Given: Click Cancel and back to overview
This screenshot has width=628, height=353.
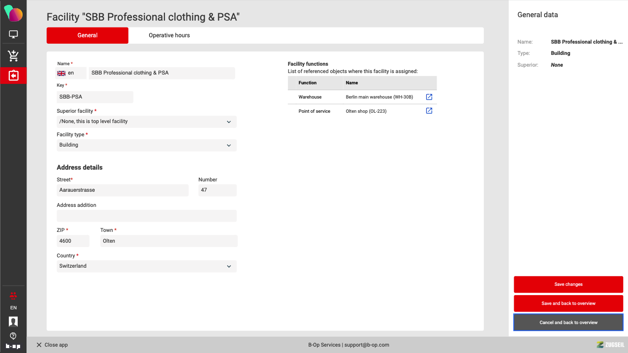Looking at the screenshot, I should click(x=568, y=323).
